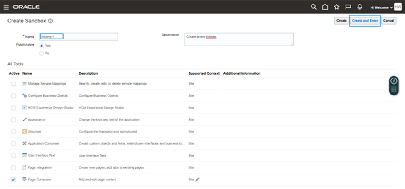Open the floating info guide icon

pyautogui.click(x=394, y=81)
